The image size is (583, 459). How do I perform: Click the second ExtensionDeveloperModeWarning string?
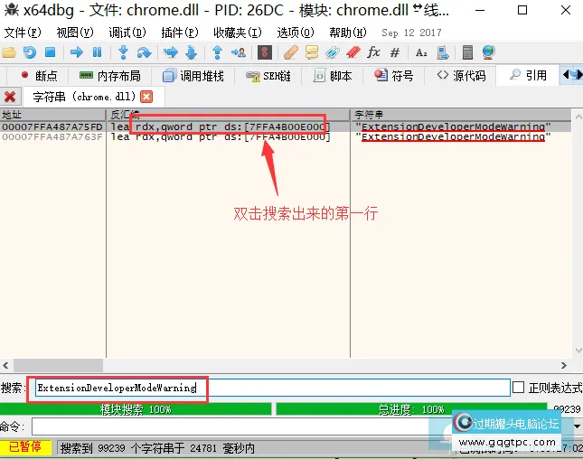coord(453,136)
